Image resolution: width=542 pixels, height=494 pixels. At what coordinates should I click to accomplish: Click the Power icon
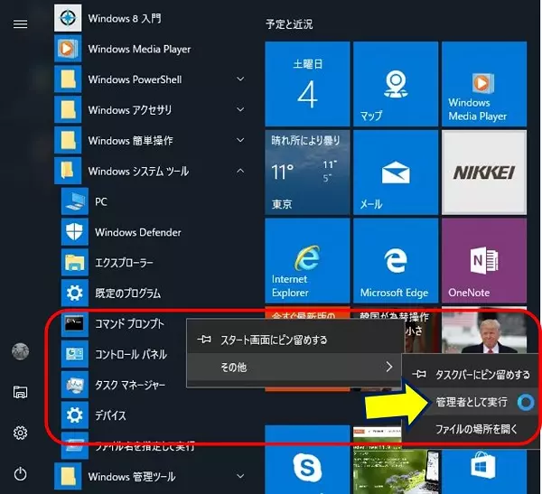tap(20, 473)
